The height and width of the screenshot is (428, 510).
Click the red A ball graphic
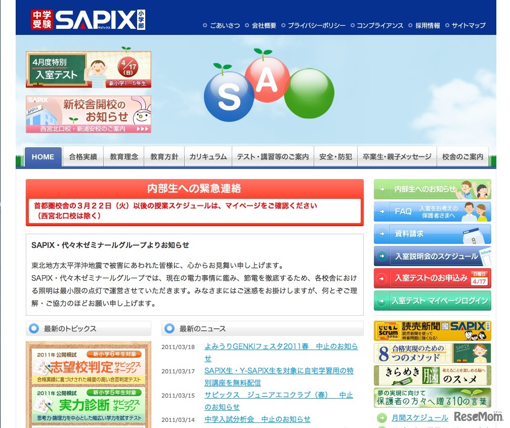(x=267, y=79)
